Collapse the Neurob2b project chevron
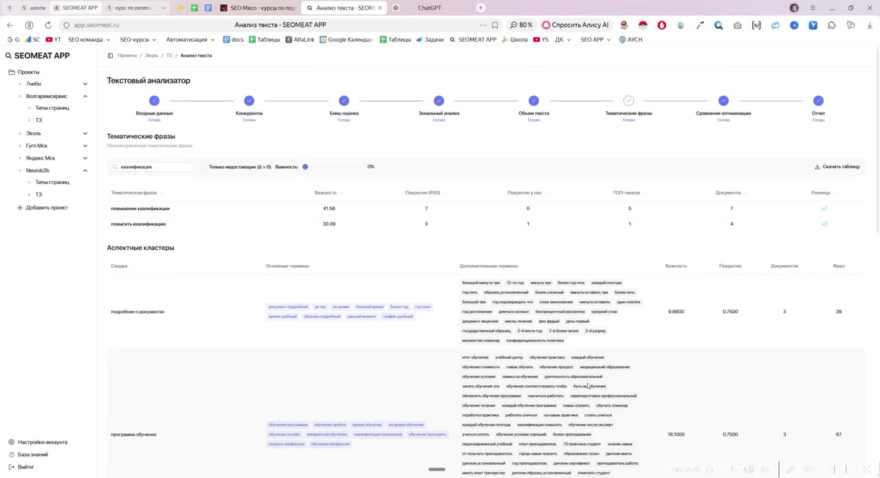The image size is (880, 478). [85, 170]
